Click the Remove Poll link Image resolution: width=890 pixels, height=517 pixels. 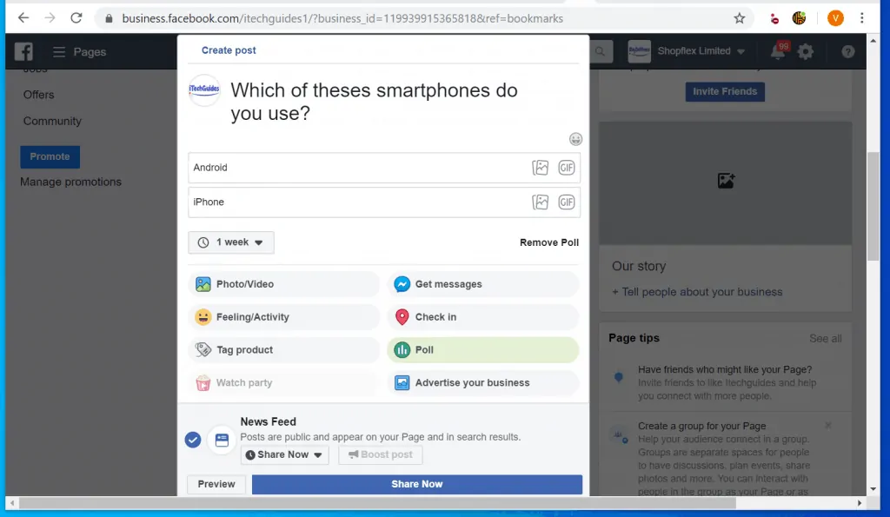[548, 242]
